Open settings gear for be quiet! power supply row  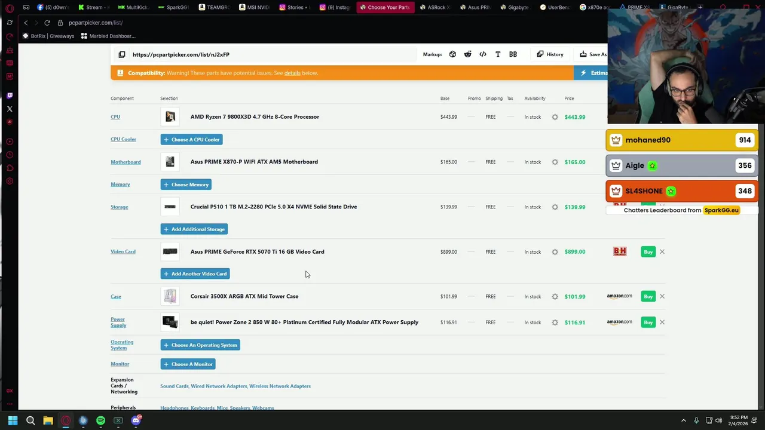coord(555,322)
